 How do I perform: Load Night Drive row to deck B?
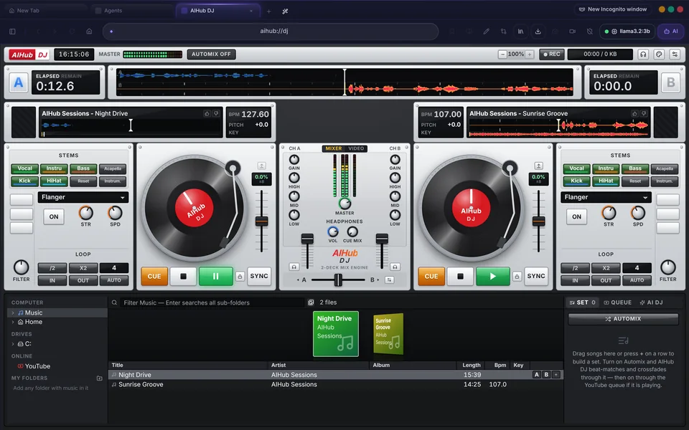[546, 375]
